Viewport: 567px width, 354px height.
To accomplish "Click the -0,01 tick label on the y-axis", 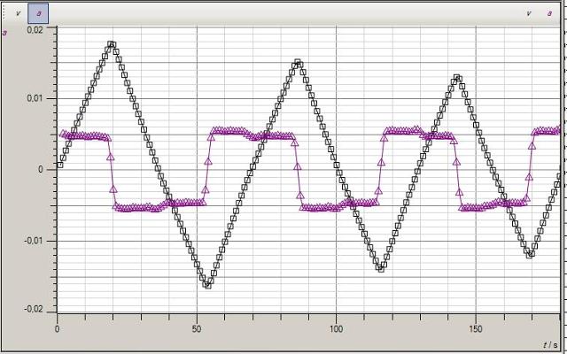I will 33,240.
